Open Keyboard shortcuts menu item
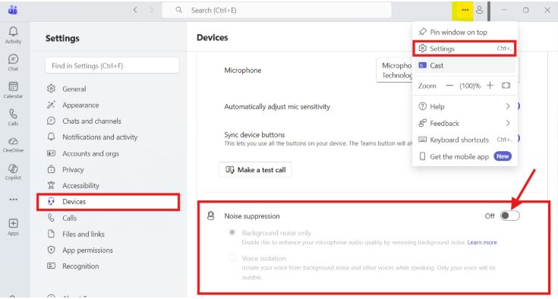 pyautogui.click(x=465, y=140)
